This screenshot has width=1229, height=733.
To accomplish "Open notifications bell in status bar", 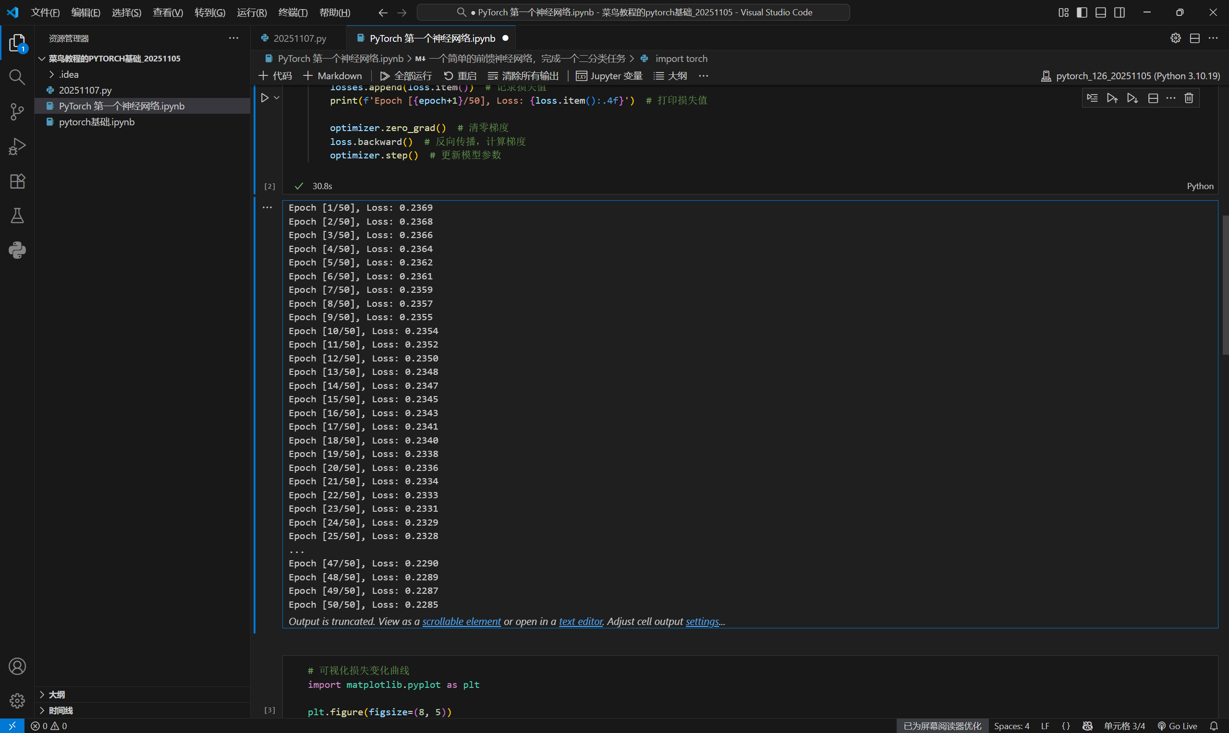I will coord(1214,726).
